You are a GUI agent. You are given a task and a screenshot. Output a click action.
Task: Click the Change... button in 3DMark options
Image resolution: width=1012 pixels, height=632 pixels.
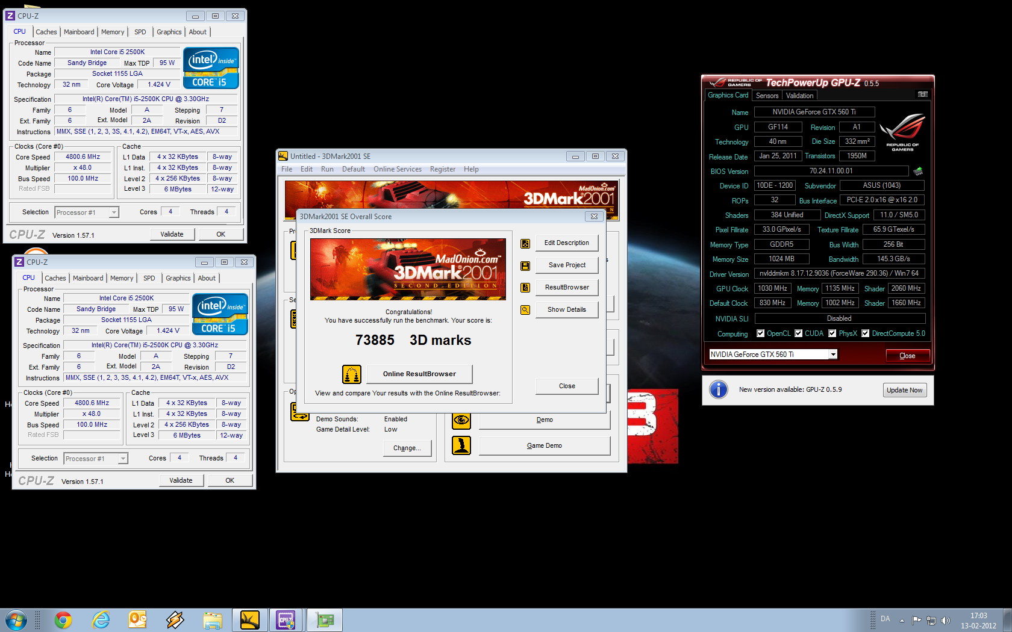point(407,448)
